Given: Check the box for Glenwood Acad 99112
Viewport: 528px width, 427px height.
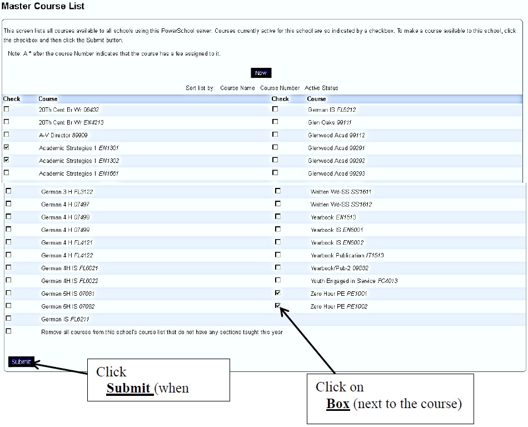Looking at the screenshot, I should (275, 135).
